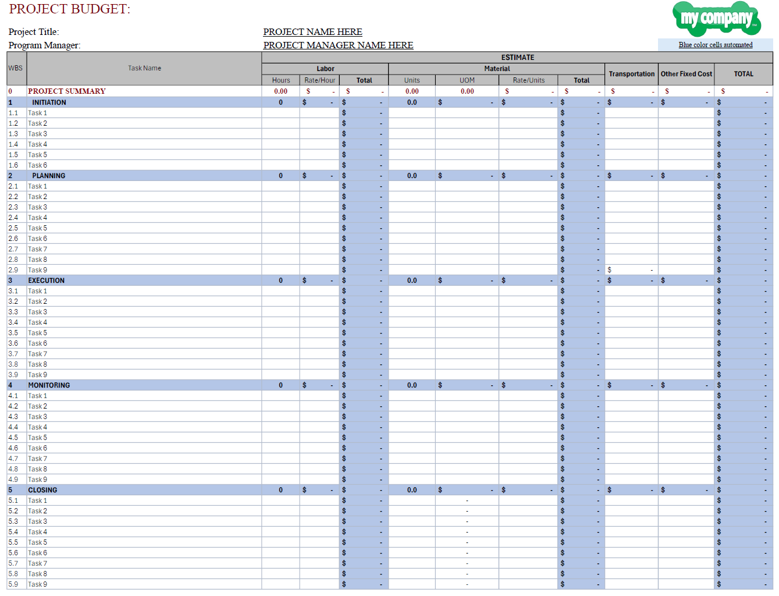Select the Transportation column header
Image resolution: width=779 pixels, height=596 pixels.
(631, 74)
